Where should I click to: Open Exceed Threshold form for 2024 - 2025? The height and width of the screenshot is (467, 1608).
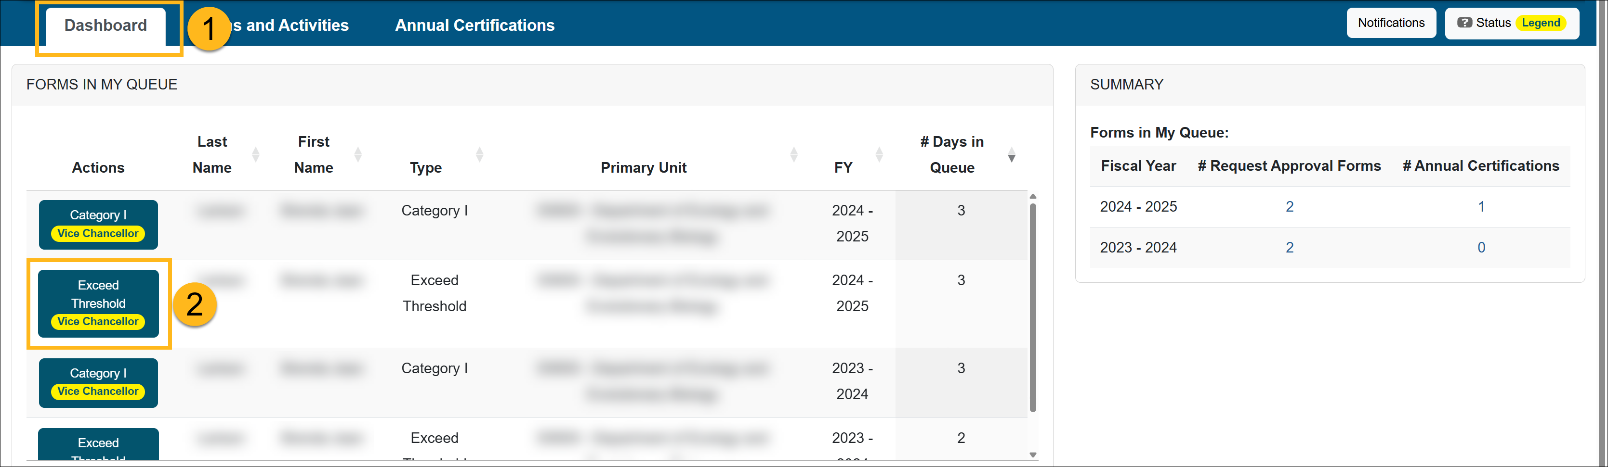(98, 303)
